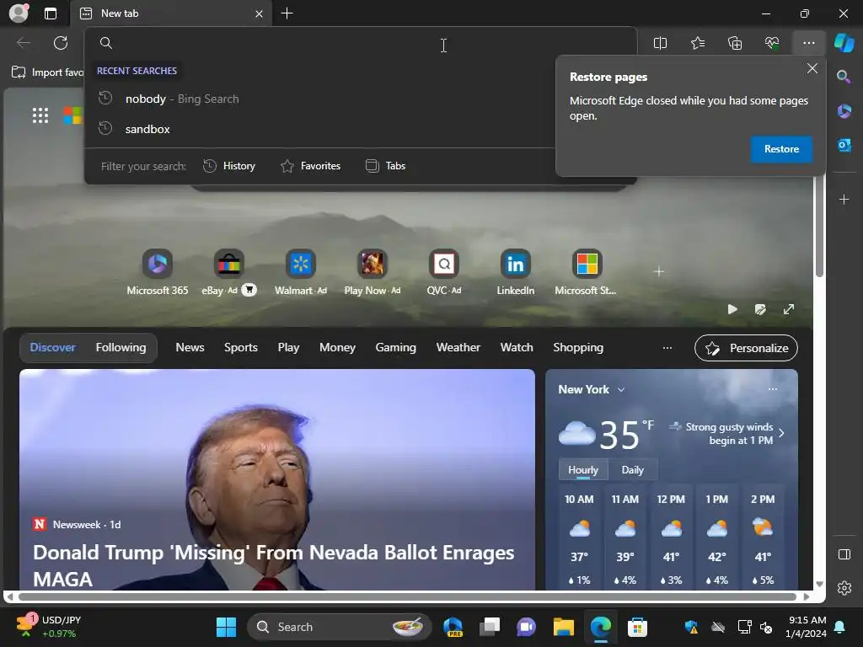Close the Restore pages popup

[812, 68]
